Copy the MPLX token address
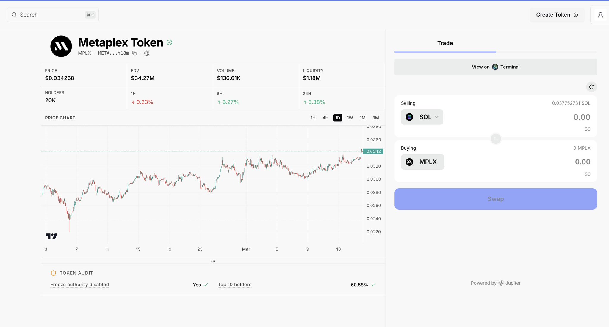 [x=134, y=53]
